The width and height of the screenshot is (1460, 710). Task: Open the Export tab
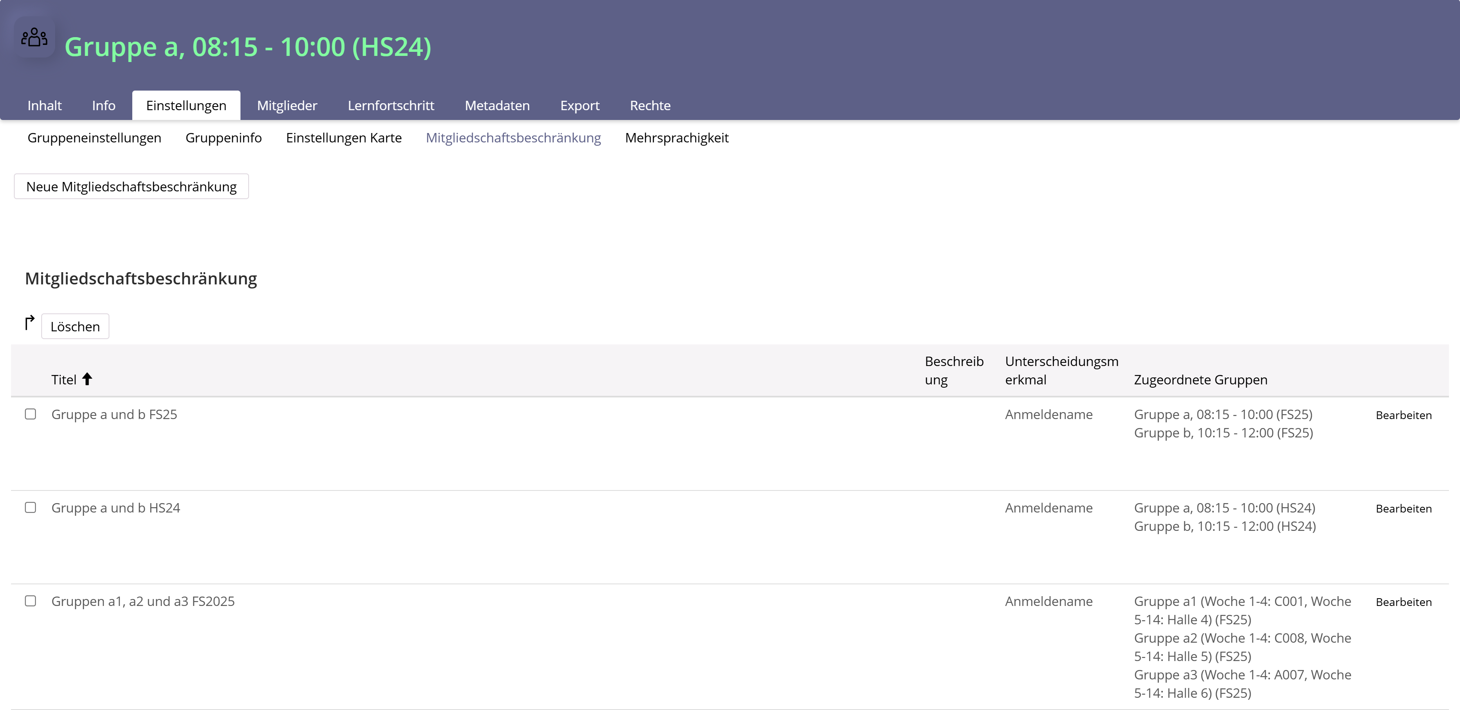(579, 105)
